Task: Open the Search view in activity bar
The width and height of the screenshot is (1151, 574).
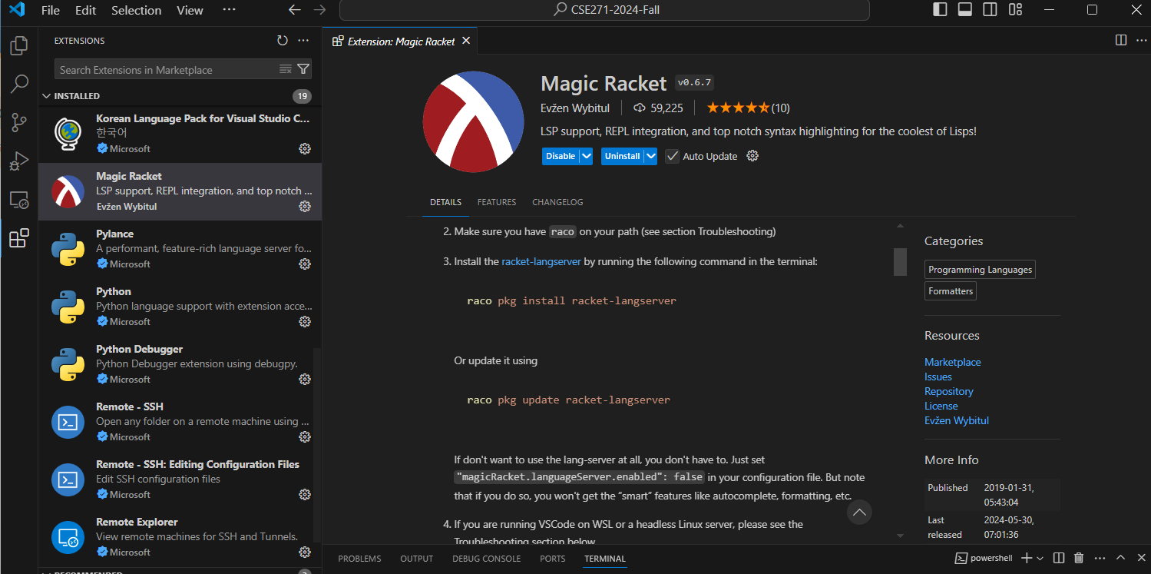Action: pos(19,85)
